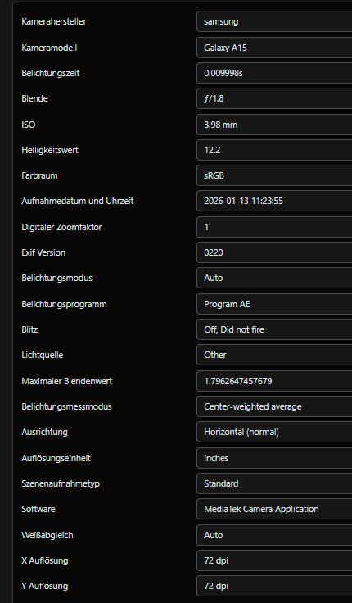Click the Ausrichtung field Horizontal (normal)
The image size is (352, 603).
tap(274, 432)
